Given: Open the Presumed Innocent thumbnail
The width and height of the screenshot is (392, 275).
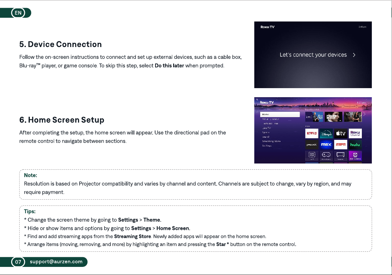Looking at the screenshot, I should [x=334, y=117].
